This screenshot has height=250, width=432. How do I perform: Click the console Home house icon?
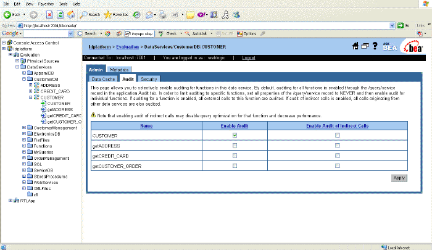[355, 46]
